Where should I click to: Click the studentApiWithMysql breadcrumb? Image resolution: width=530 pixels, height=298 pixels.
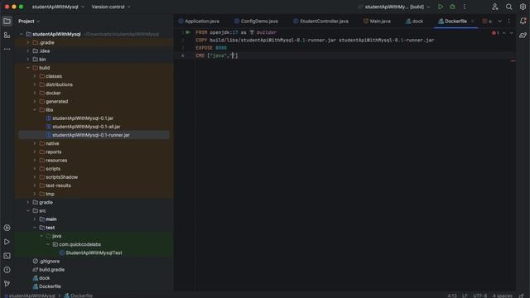pos(30,296)
